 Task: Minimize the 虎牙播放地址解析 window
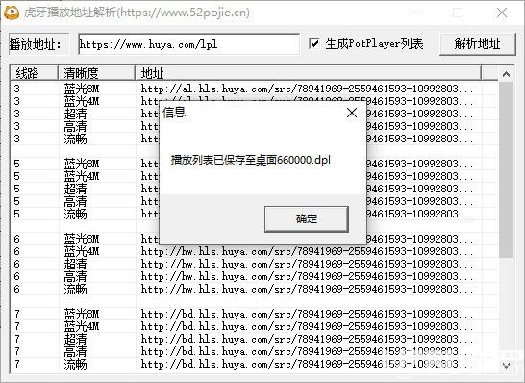point(414,13)
